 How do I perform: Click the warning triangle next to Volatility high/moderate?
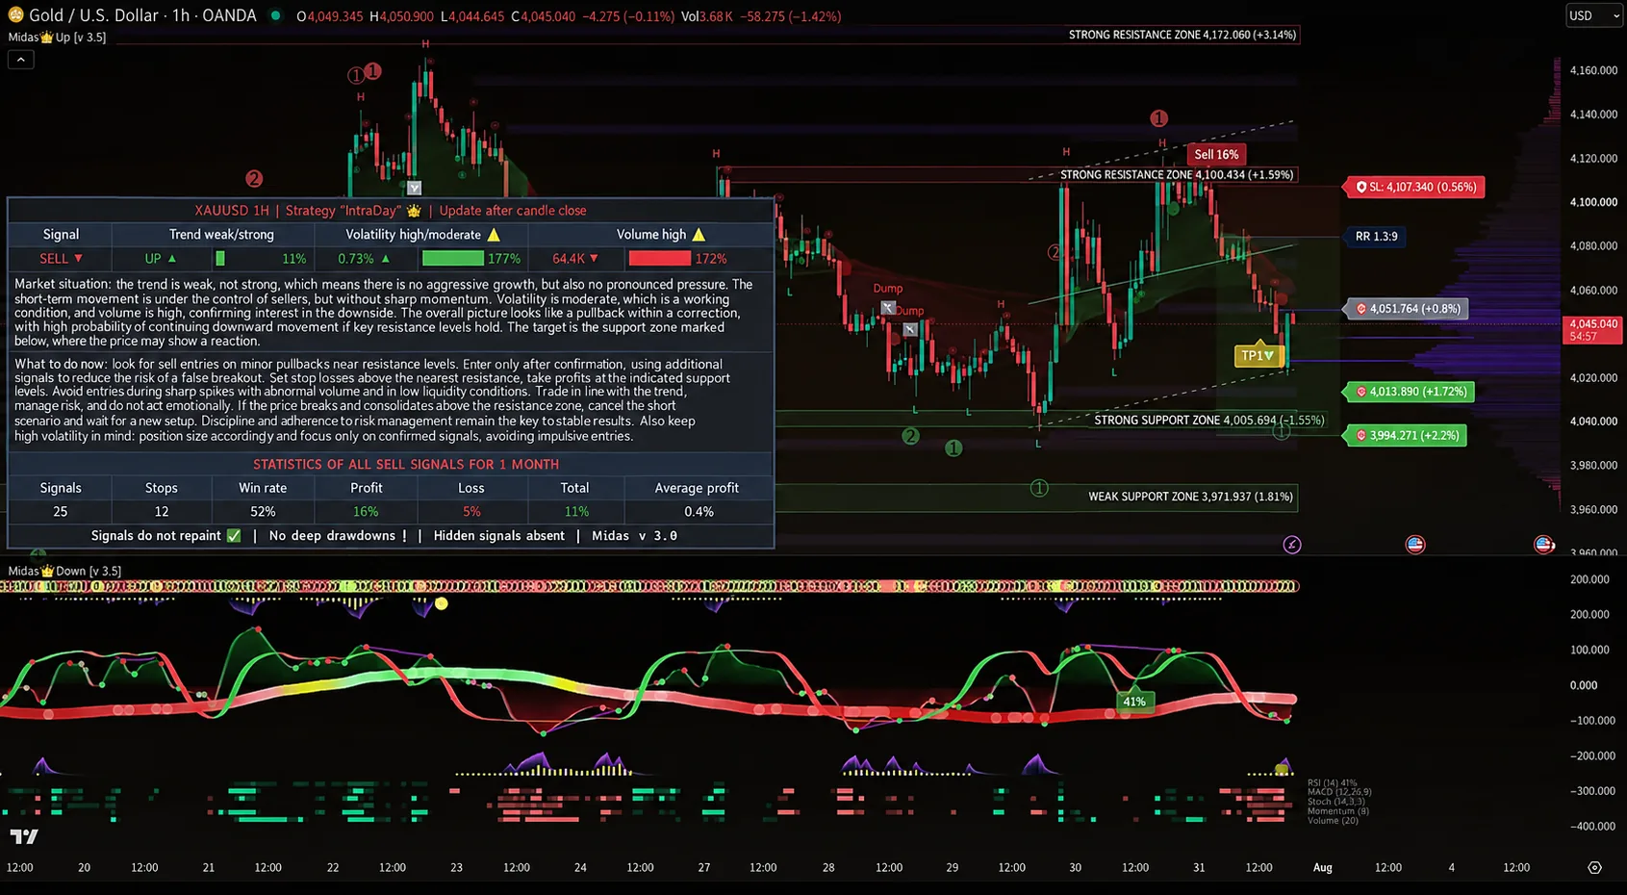[x=494, y=235]
